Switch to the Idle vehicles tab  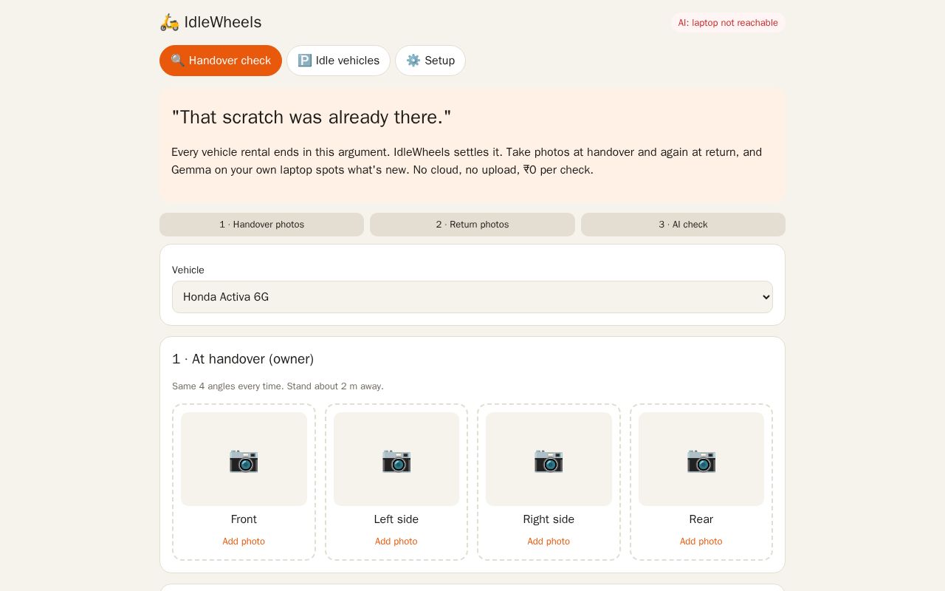coord(338,61)
